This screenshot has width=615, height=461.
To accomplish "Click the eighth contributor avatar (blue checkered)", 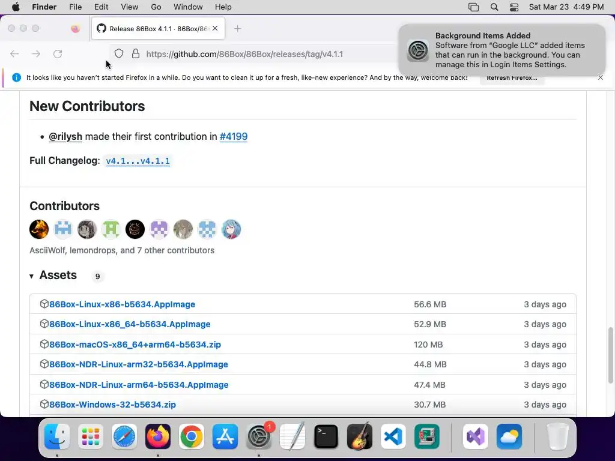I will [207, 229].
